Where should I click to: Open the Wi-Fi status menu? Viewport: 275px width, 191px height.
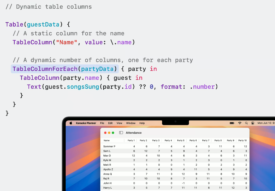pos(240,123)
